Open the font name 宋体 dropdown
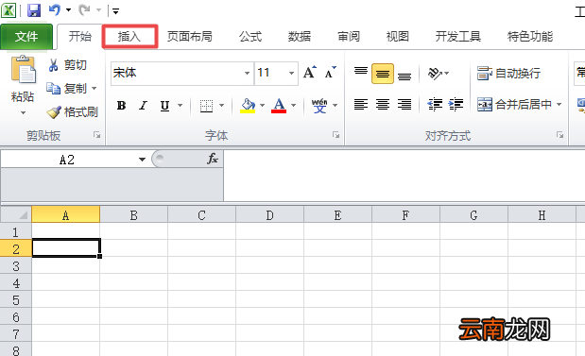The height and width of the screenshot is (356, 585). [247, 73]
